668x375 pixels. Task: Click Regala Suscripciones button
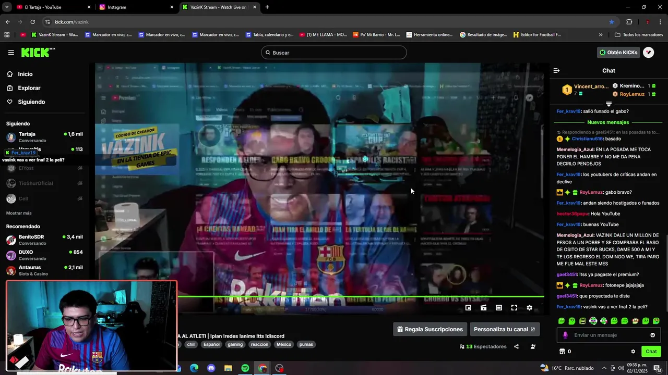click(x=430, y=329)
